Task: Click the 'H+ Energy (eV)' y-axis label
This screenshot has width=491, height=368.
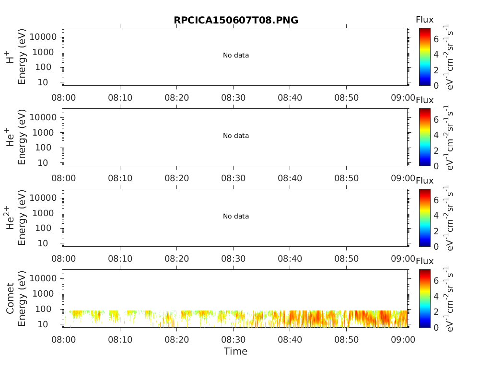Action: [x=16, y=57]
